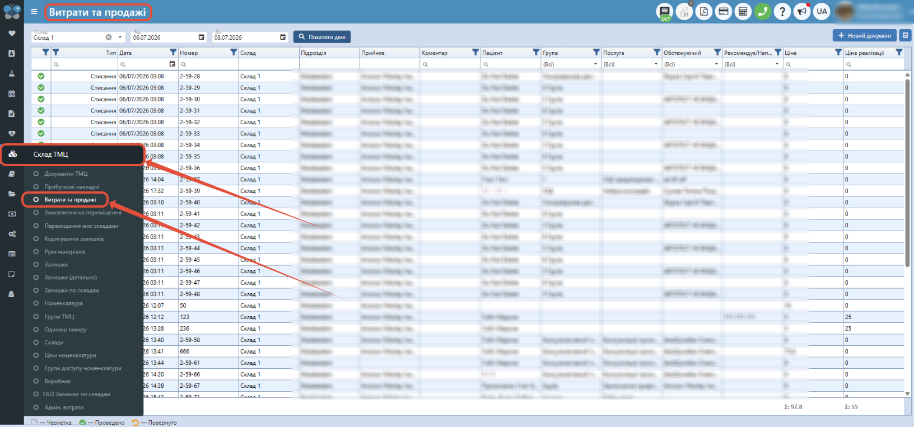Click the Тип column search field
The height and width of the screenshot is (427, 914).
[x=84, y=64]
